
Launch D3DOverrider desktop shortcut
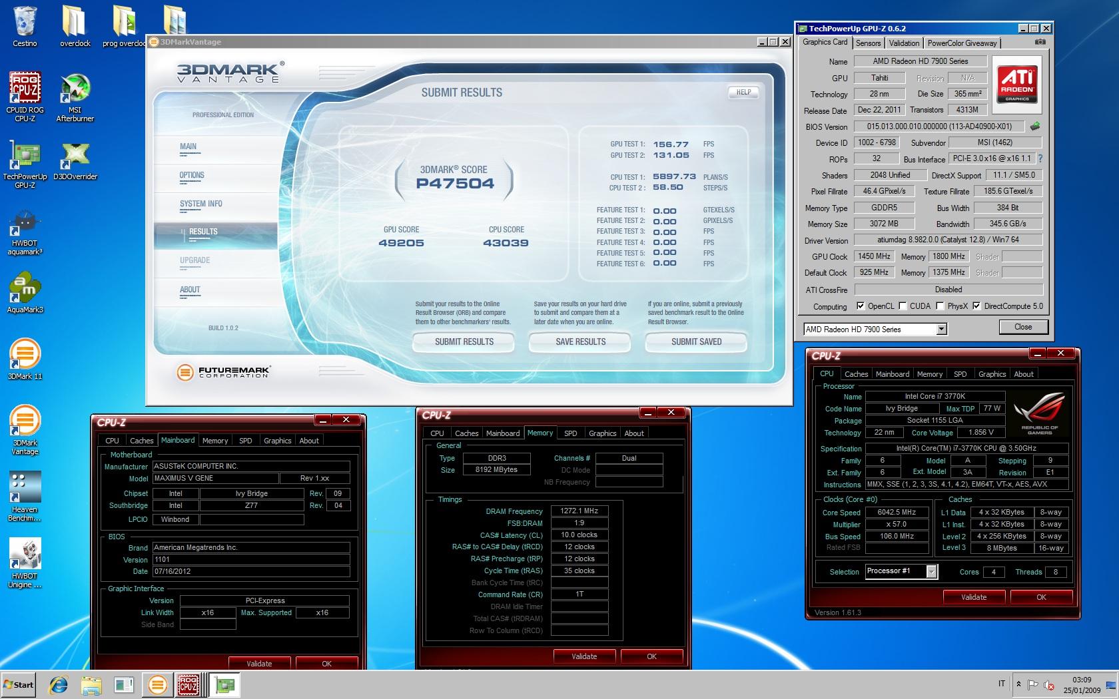pos(75,160)
